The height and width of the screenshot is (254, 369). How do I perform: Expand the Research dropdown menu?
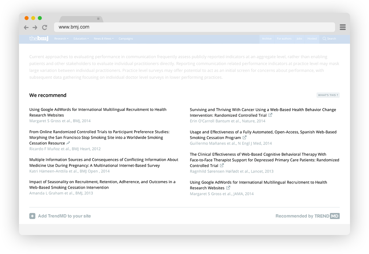61,39
